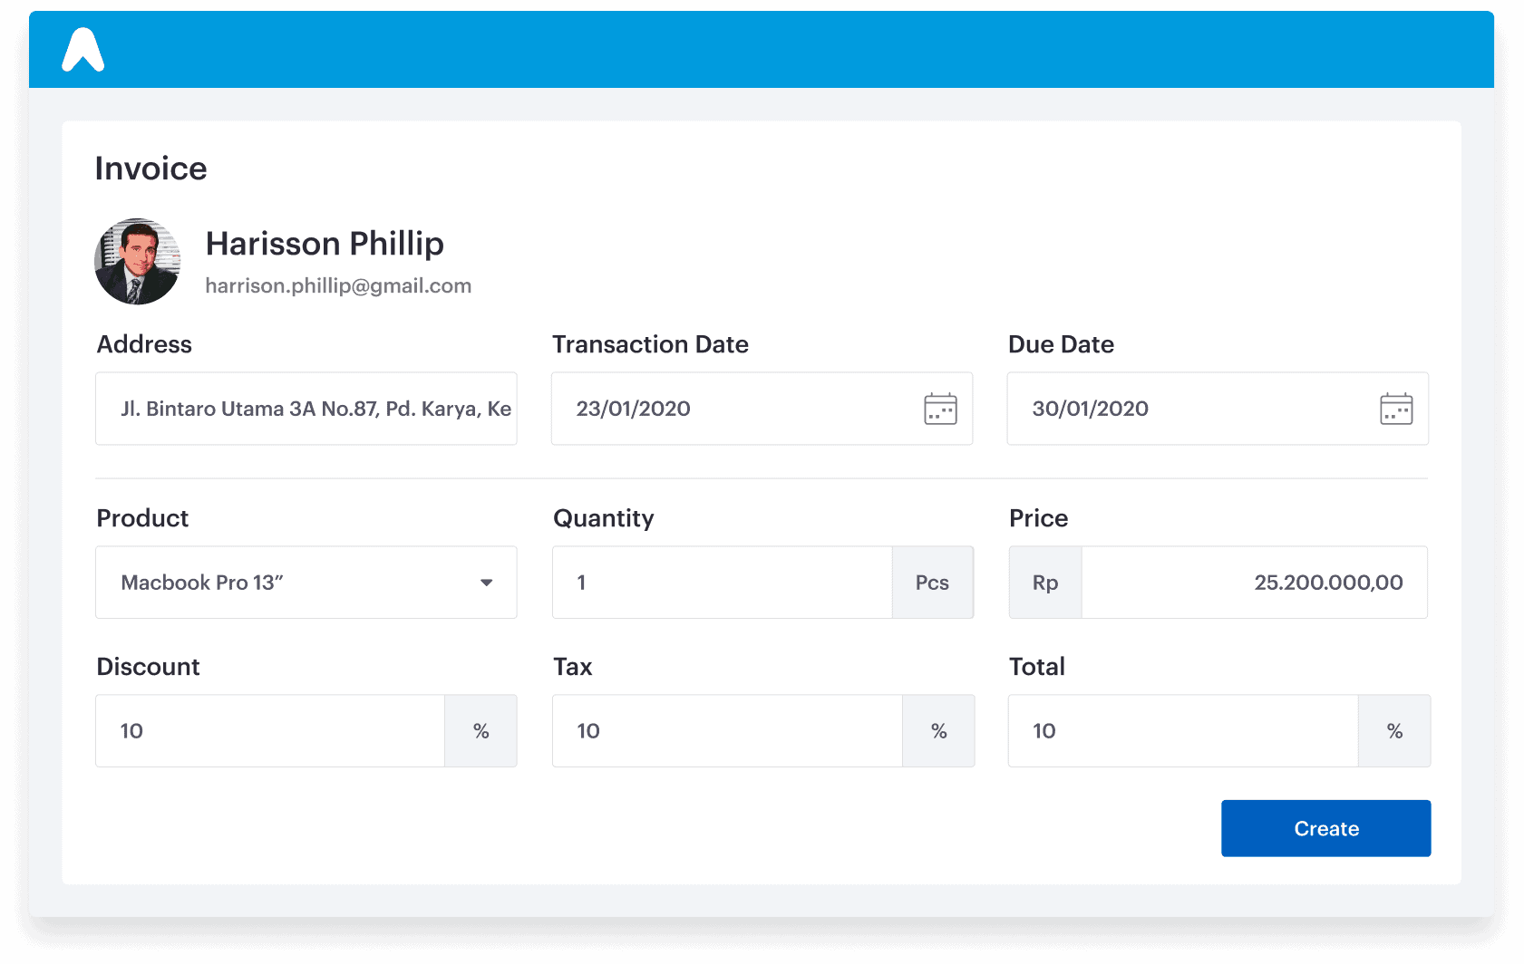Click the Transaction Date field 23/01/2020
The image size is (1524, 964).
762,409
